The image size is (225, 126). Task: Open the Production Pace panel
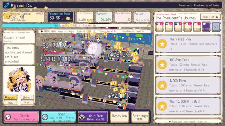pos(61,17)
